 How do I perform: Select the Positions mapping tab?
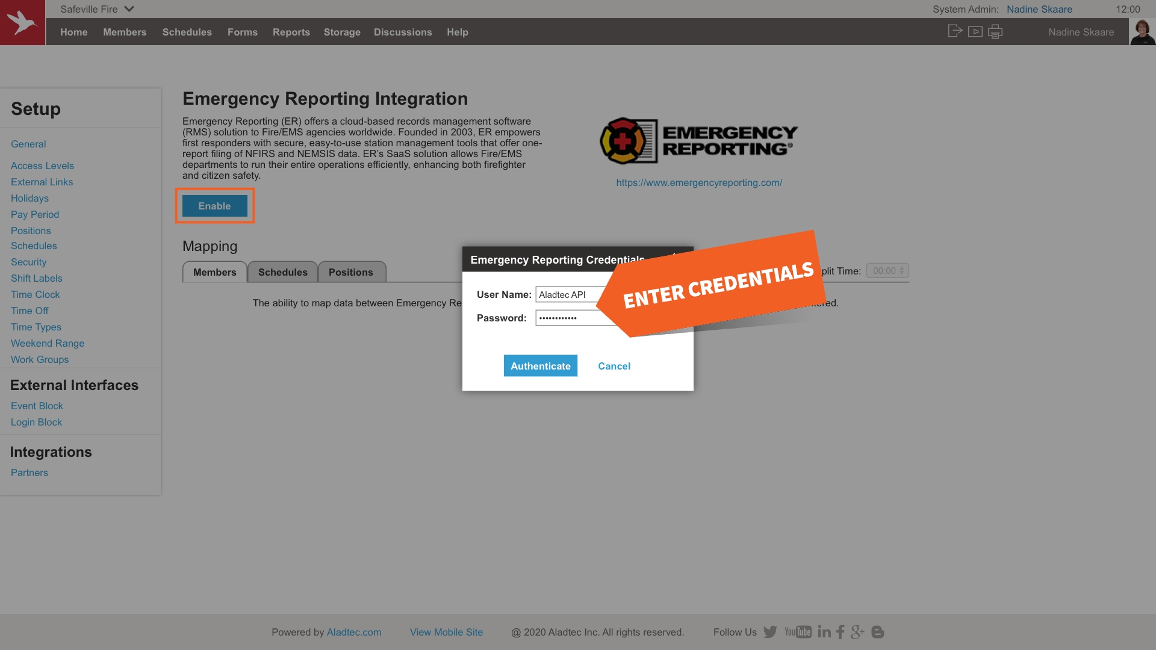point(351,271)
